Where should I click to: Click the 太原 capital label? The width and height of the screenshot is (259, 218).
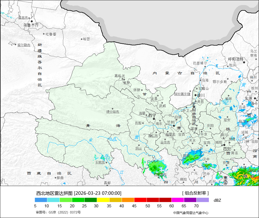pyautogui.click(x=248, y=99)
